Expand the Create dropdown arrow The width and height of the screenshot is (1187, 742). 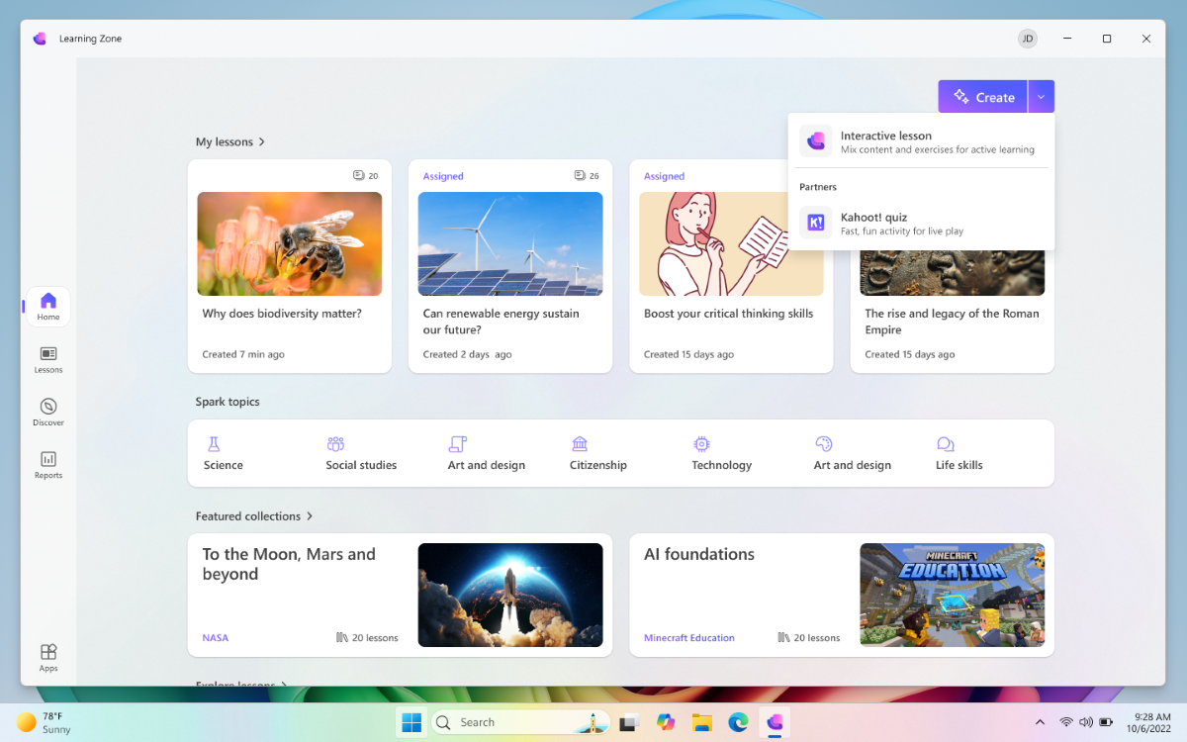tap(1042, 97)
